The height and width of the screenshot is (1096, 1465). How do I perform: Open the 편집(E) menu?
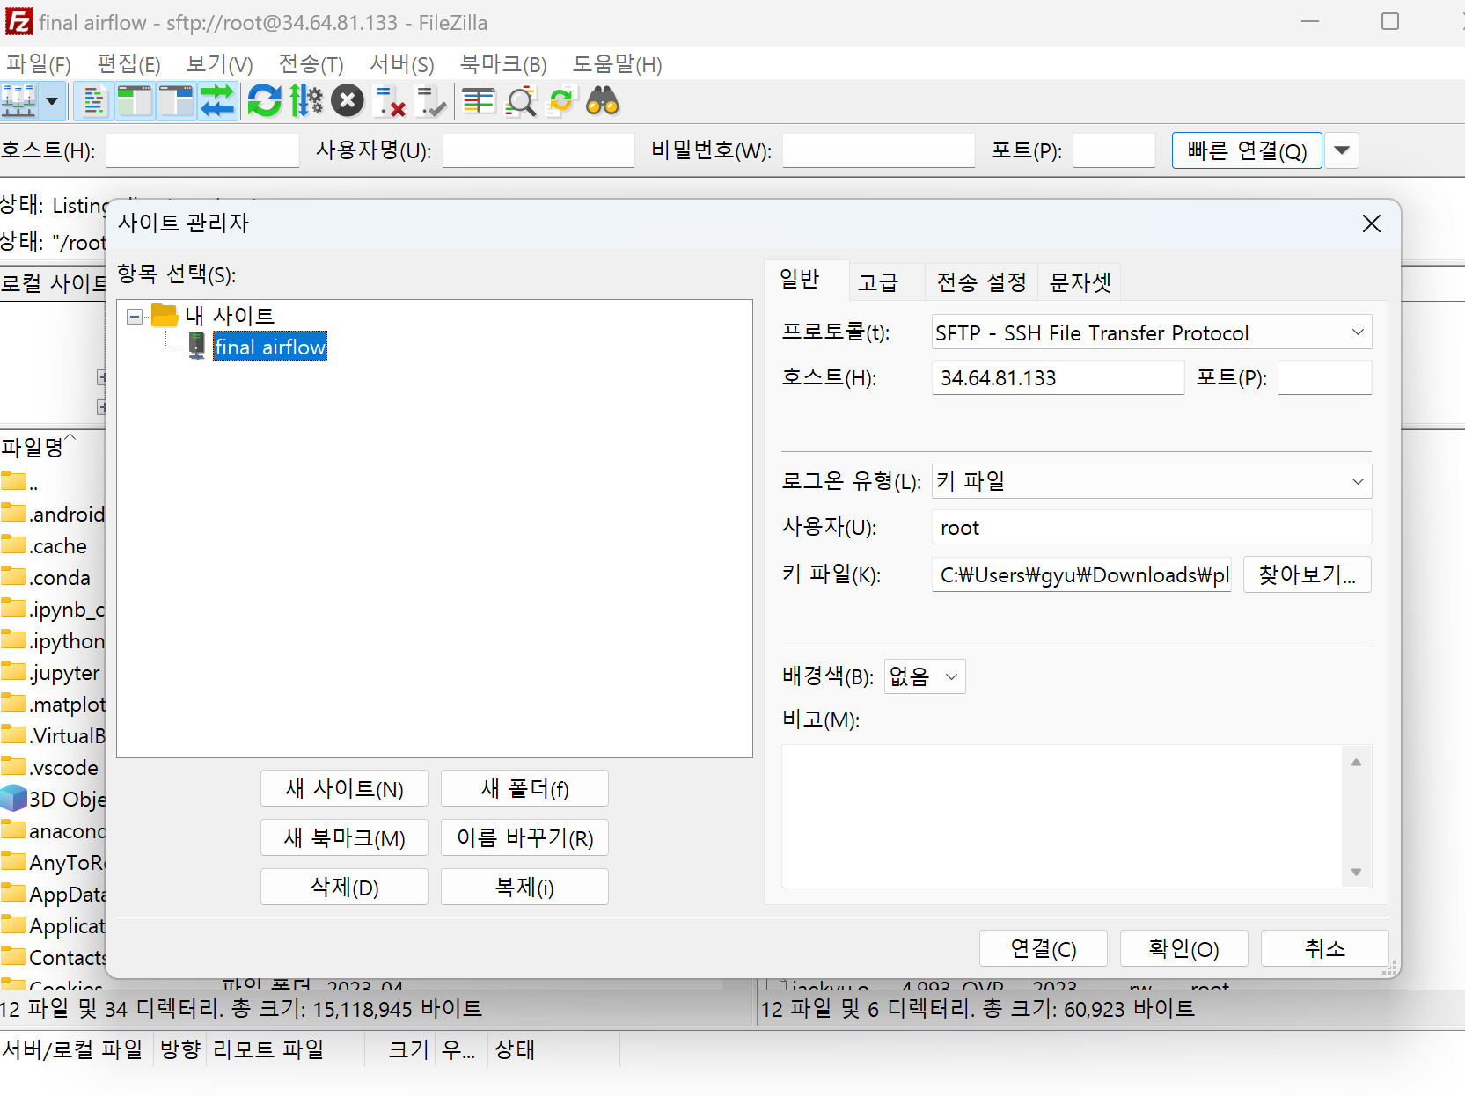point(128,64)
